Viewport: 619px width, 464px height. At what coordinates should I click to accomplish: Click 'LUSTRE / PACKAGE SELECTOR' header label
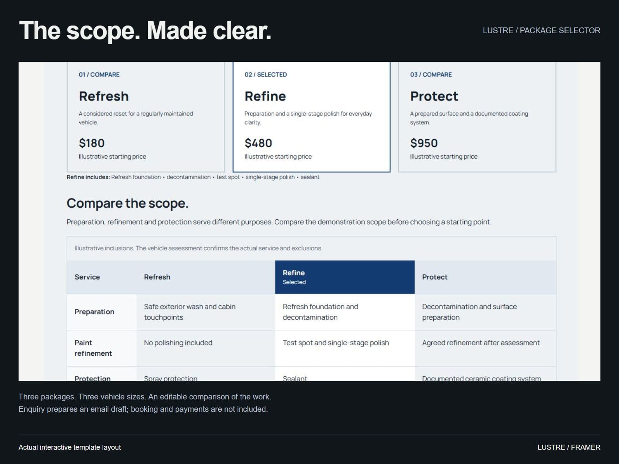[x=542, y=31]
